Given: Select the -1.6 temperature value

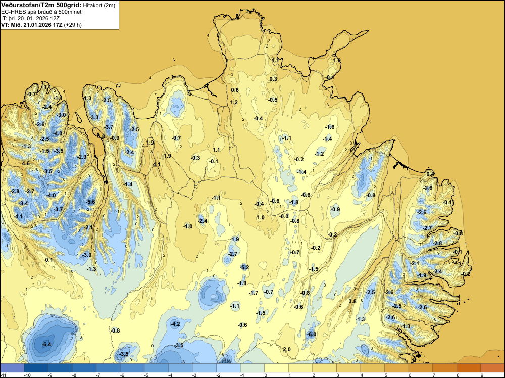Looking at the screenshot, I should 330,127.
